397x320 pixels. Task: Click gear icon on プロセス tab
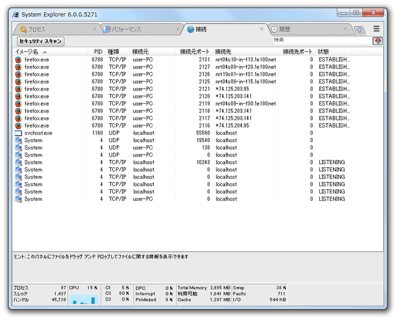23,29
